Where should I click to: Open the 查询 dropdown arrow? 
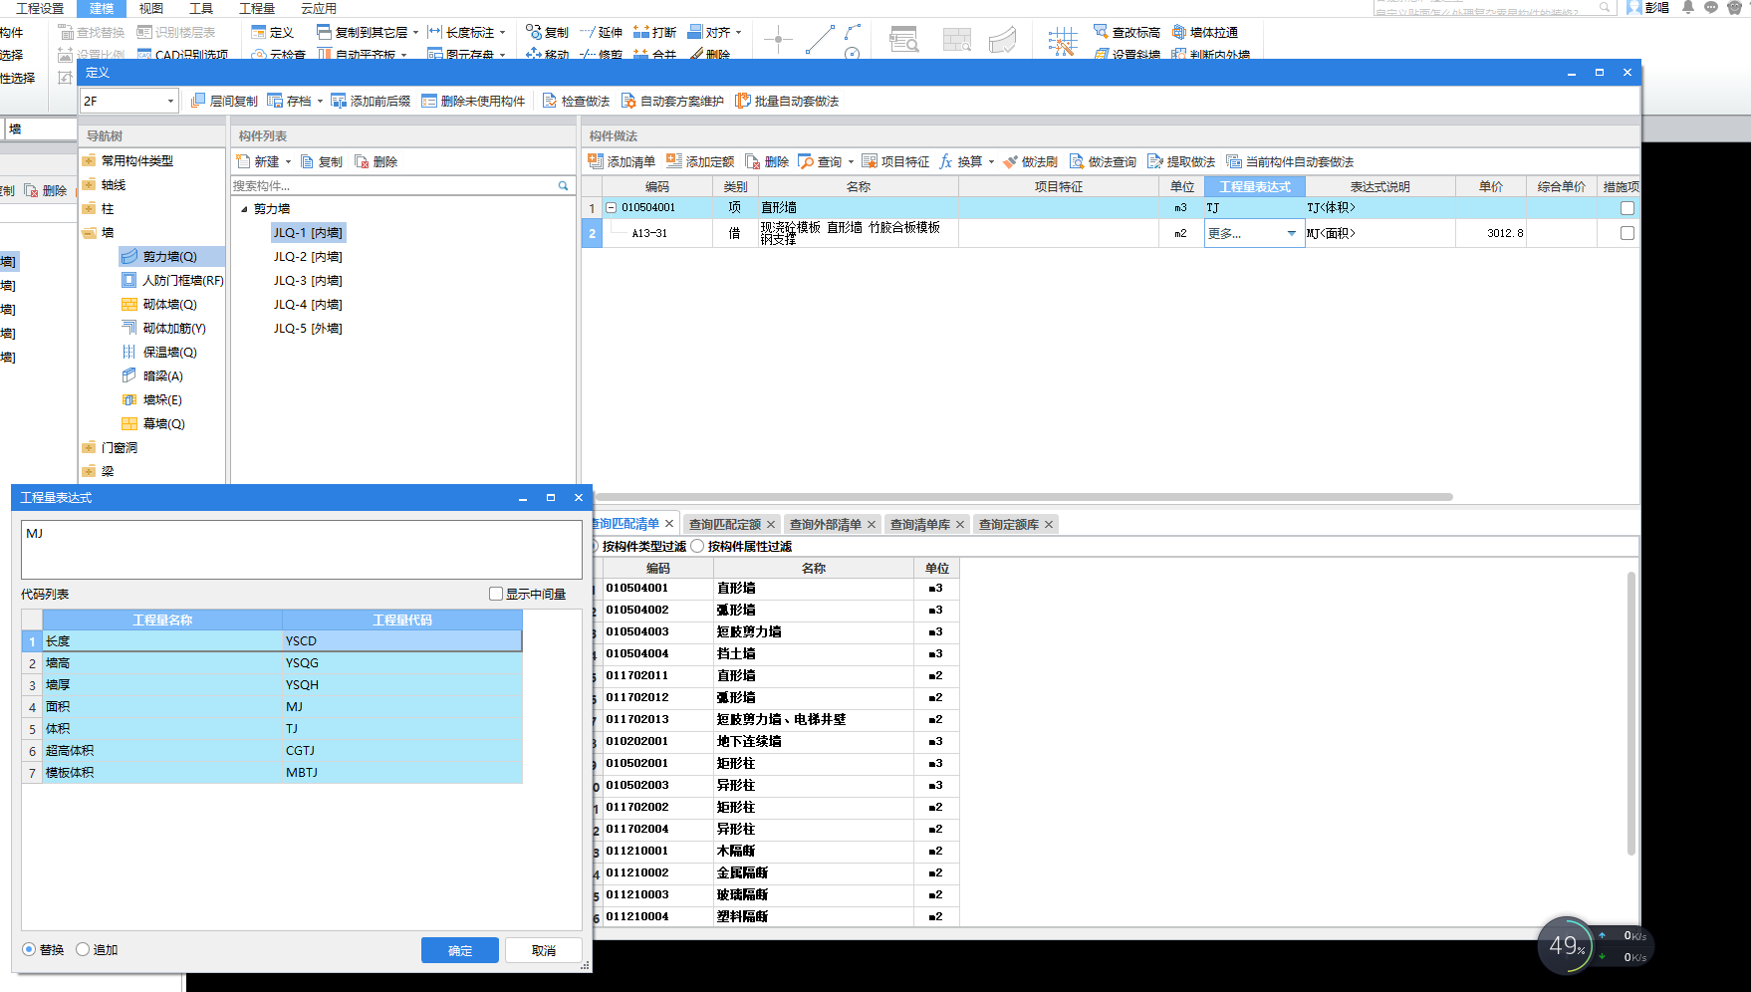click(851, 161)
